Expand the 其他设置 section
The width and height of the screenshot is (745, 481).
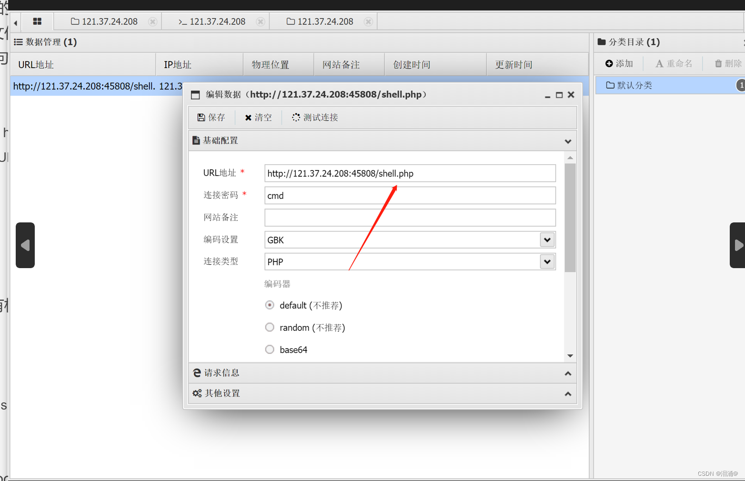(568, 394)
